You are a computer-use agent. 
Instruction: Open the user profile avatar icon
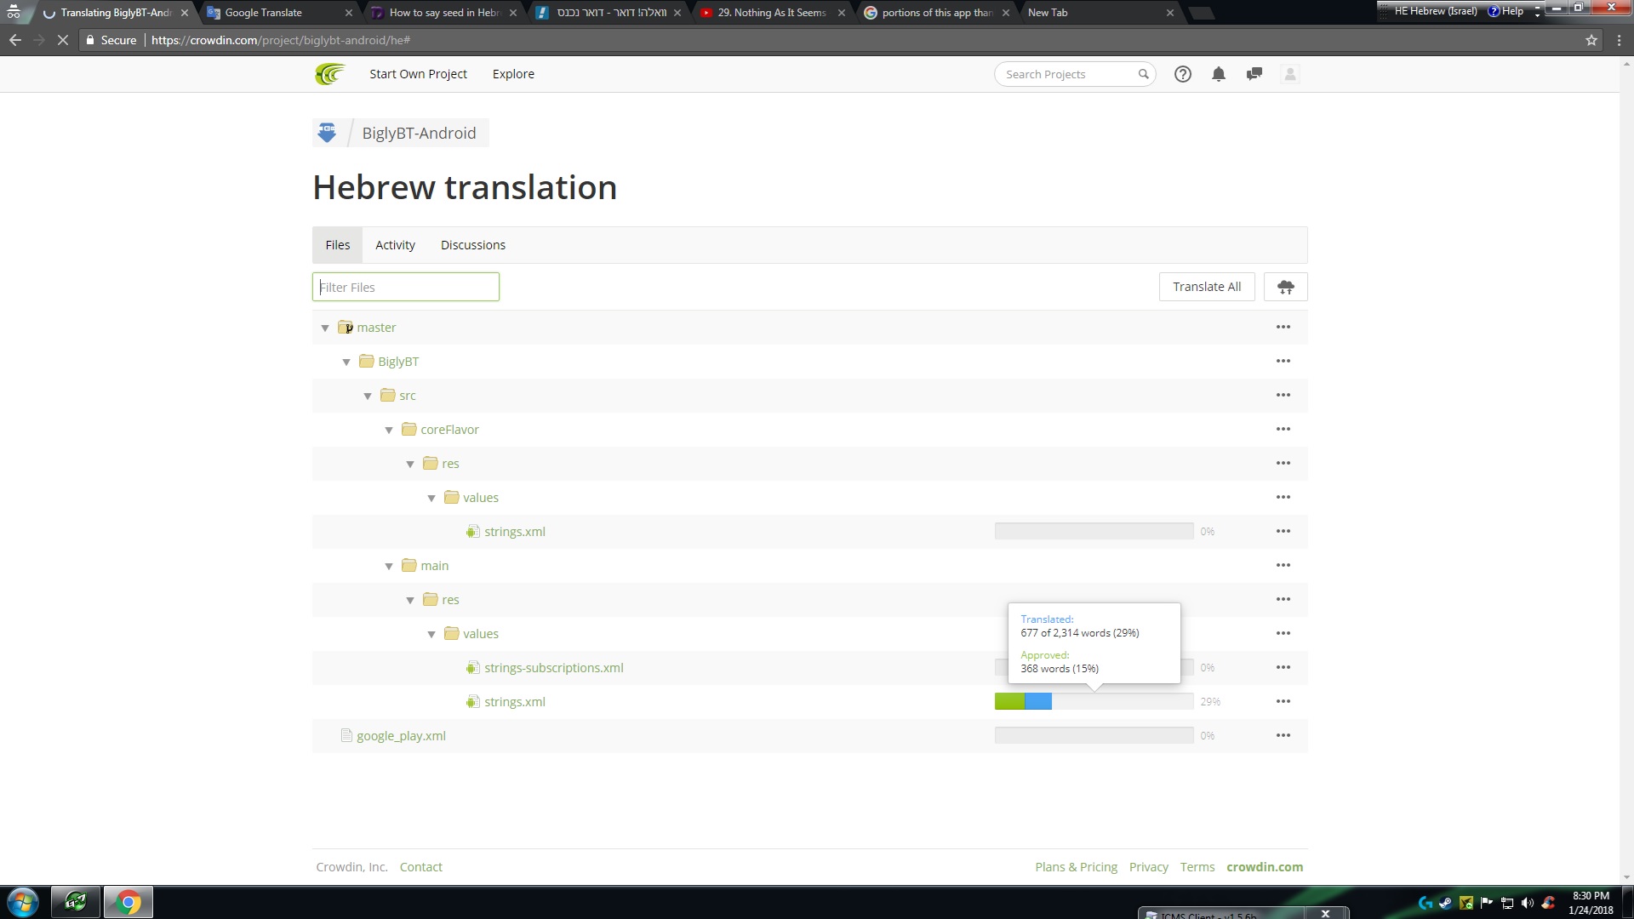1290,74
